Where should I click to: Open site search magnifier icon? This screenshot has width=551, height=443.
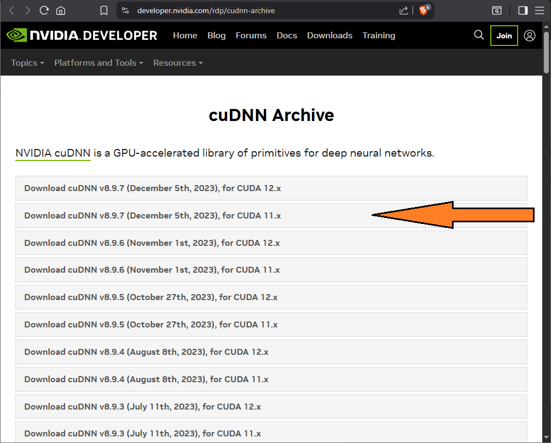point(479,35)
